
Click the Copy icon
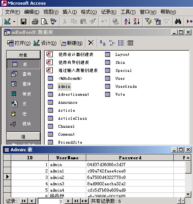tap(74, 22)
